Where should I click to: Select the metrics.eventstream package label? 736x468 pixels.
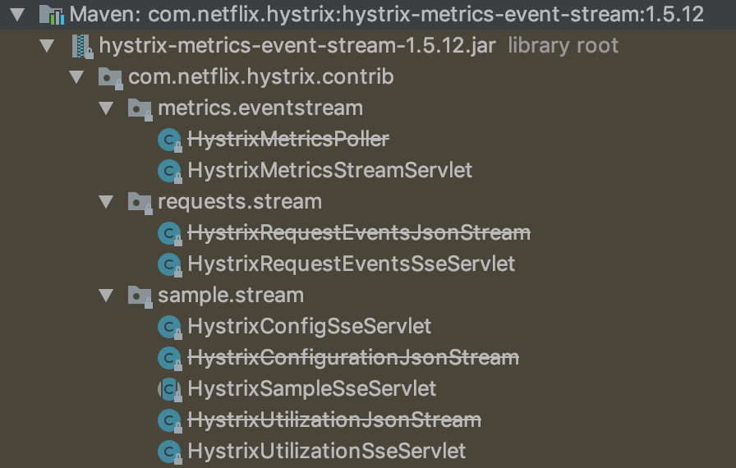(x=260, y=108)
